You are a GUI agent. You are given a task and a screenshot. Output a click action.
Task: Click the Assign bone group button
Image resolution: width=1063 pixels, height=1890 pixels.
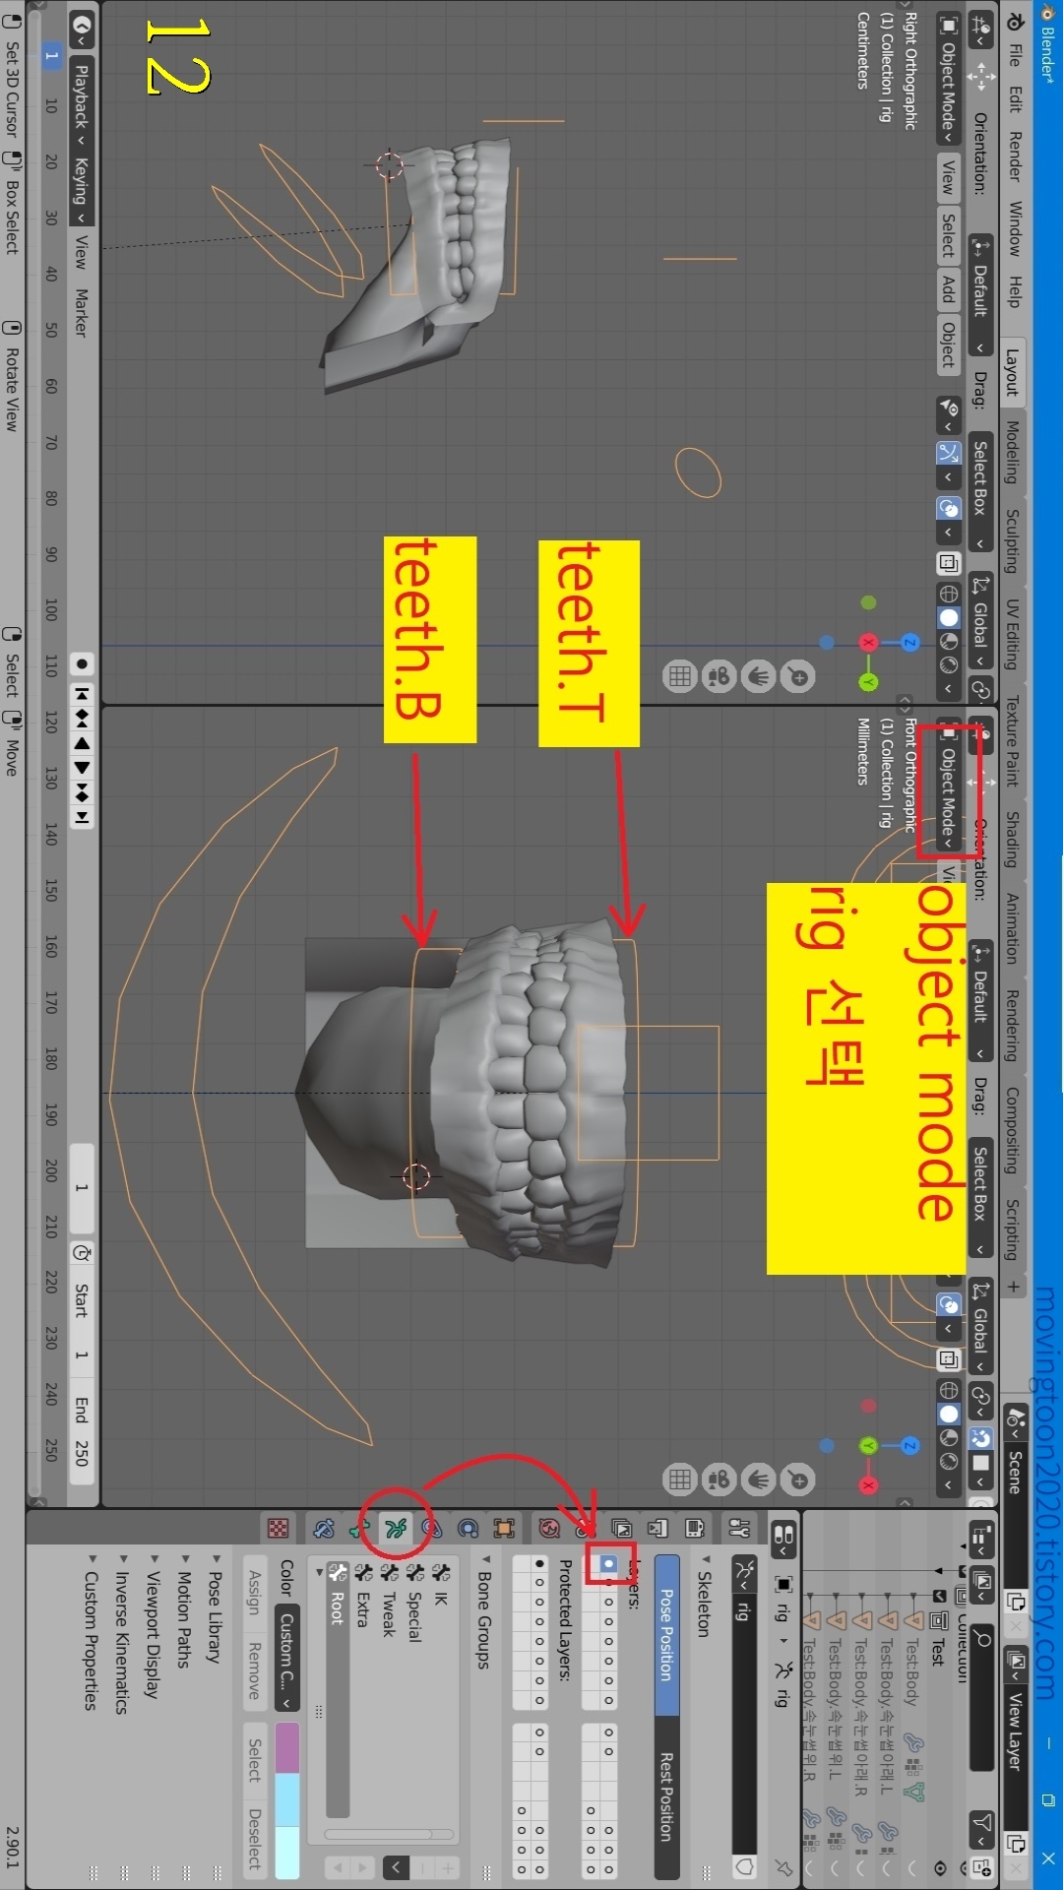(x=255, y=1592)
